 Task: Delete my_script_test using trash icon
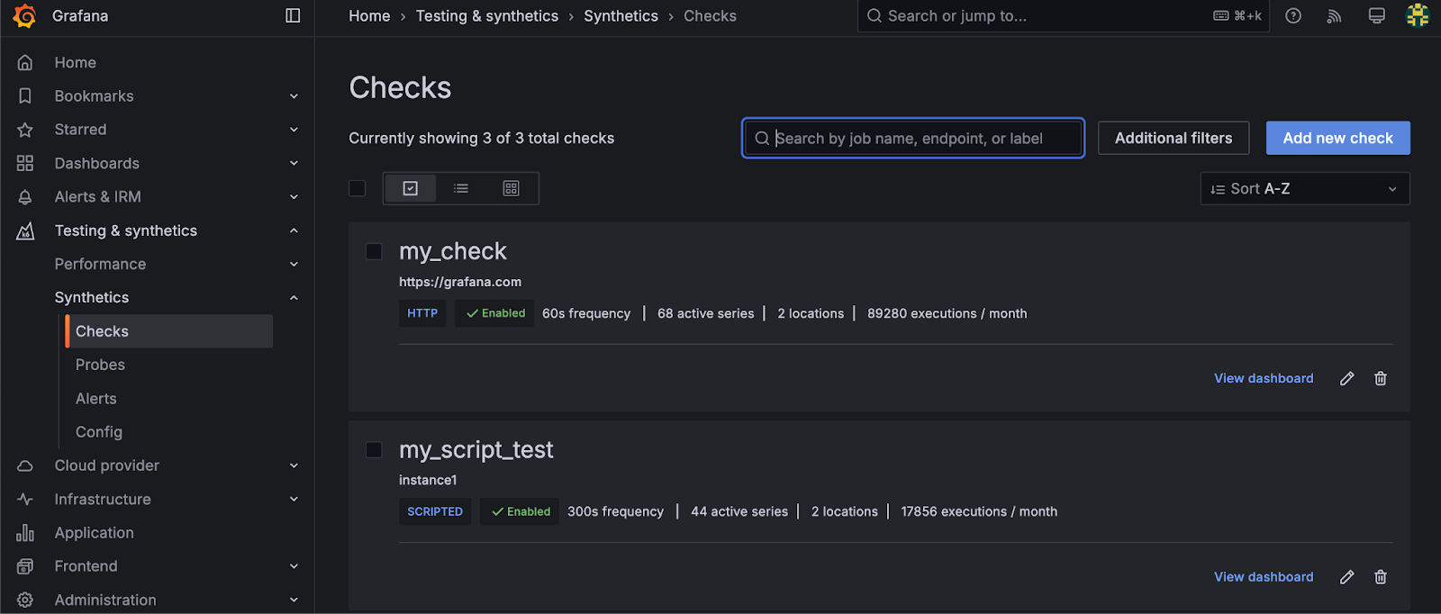pyautogui.click(x=1381, y=577)
